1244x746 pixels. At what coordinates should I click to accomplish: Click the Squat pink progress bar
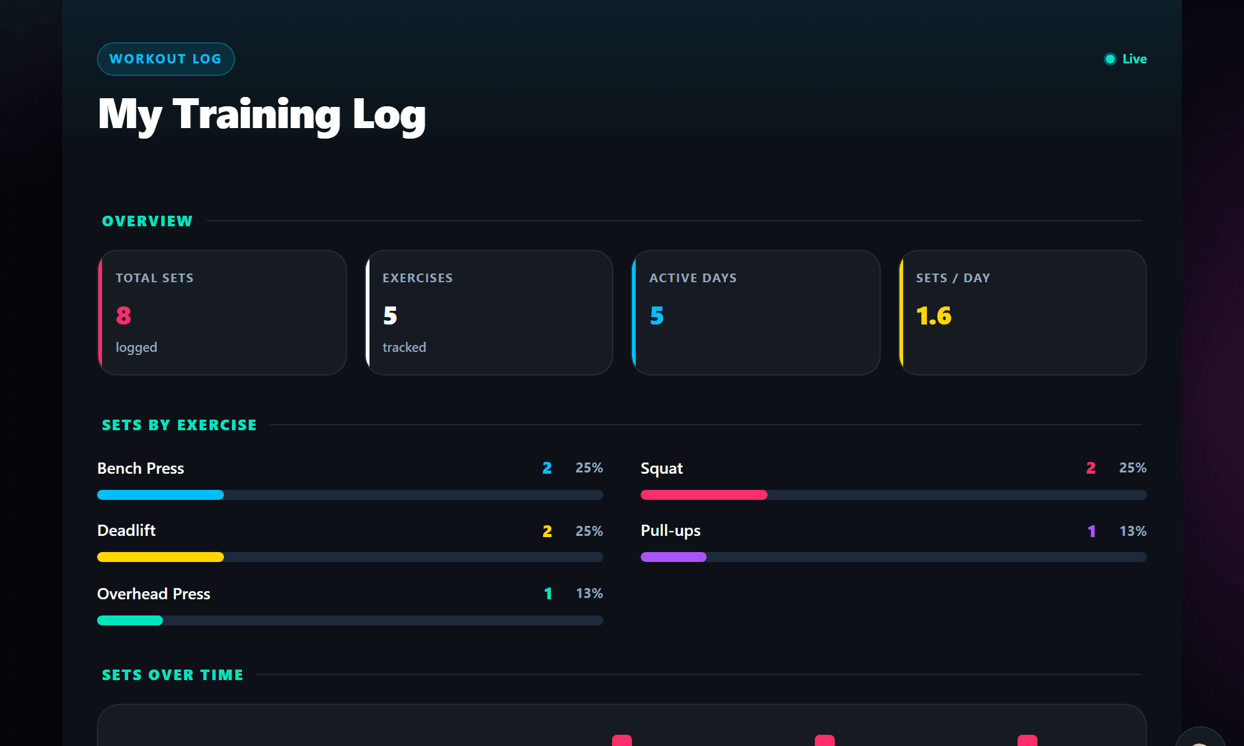click(x=704, y=495)
